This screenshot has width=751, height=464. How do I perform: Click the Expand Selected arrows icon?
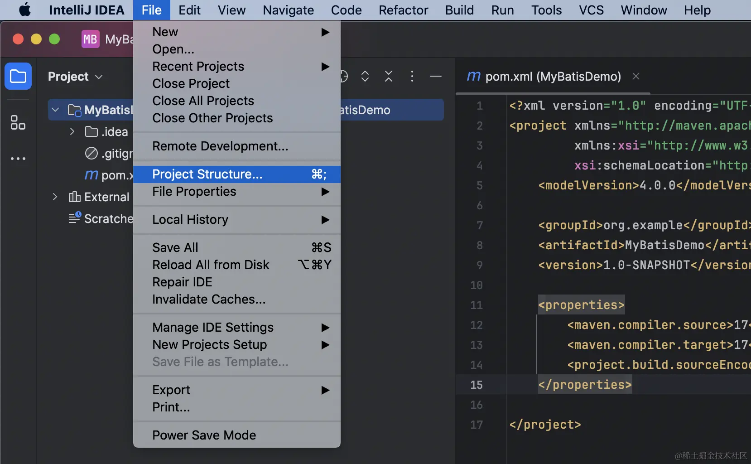pos(365,76)
